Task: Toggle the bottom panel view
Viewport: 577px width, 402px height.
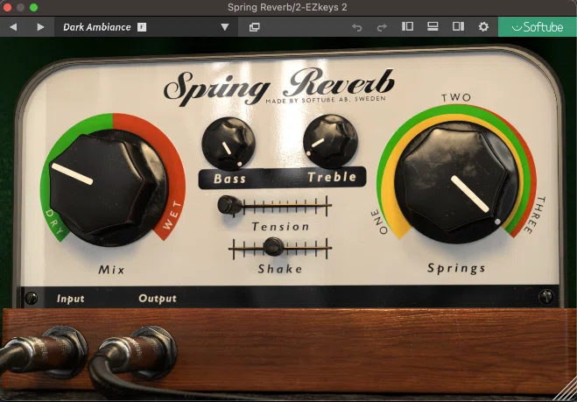Action: tap(433, 26)
